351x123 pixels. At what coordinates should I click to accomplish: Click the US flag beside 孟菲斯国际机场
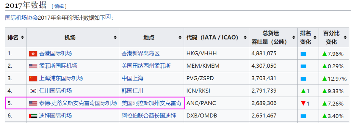(33, 66)
